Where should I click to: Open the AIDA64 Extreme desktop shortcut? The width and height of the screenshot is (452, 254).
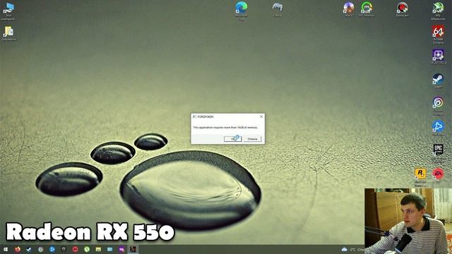pyautogui.click(x=438, y=35)
